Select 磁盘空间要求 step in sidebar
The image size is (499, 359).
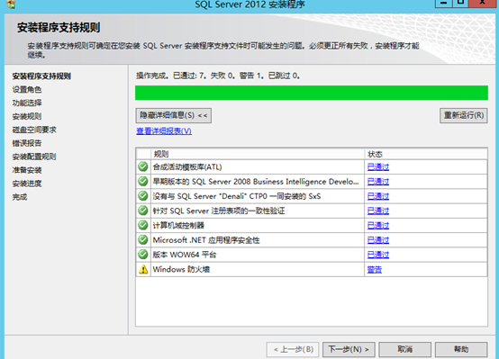(x=34, y=130)
